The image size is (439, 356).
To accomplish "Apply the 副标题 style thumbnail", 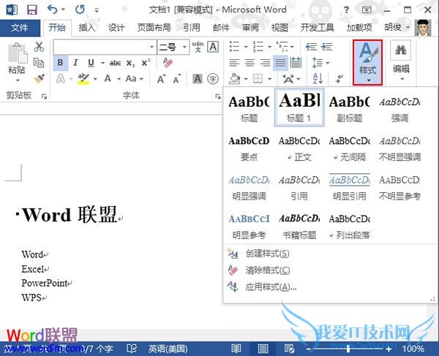I will point(350,108).
